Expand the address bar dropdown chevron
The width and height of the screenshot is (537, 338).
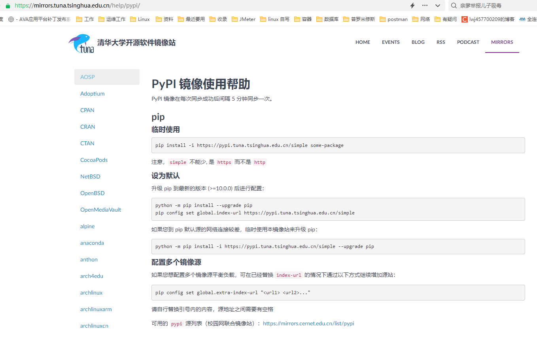click(x=438, y=6)
